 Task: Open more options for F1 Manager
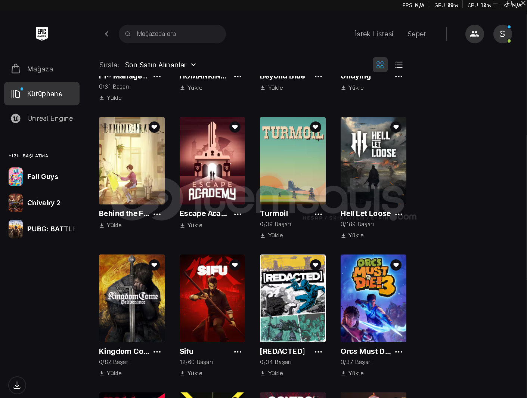click(x=157, y=76)
